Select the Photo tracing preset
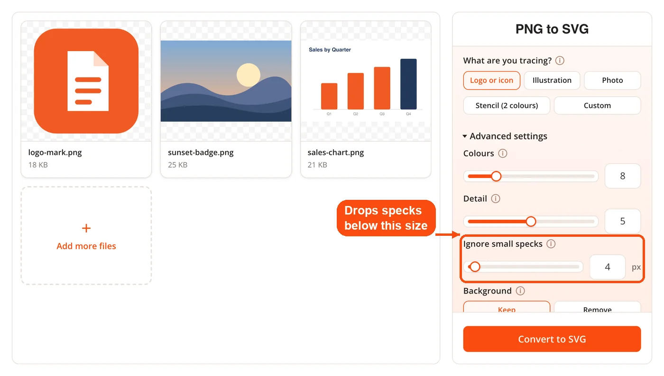This screenshot has width=664, height=376. (612, 81)
